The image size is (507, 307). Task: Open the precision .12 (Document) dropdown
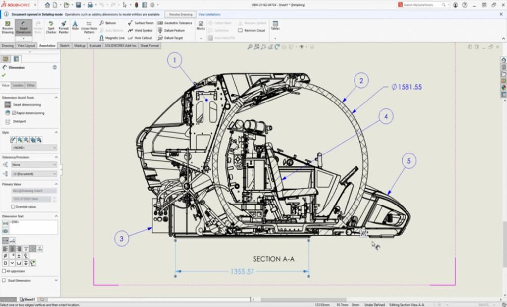(34, 174)
